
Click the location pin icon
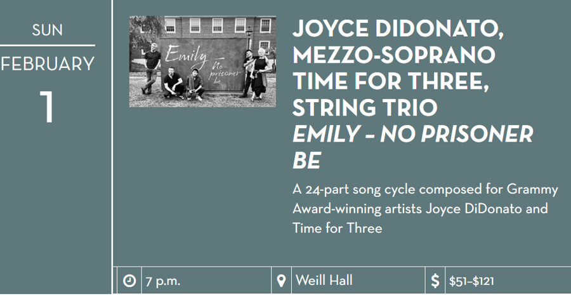(282, 281)
